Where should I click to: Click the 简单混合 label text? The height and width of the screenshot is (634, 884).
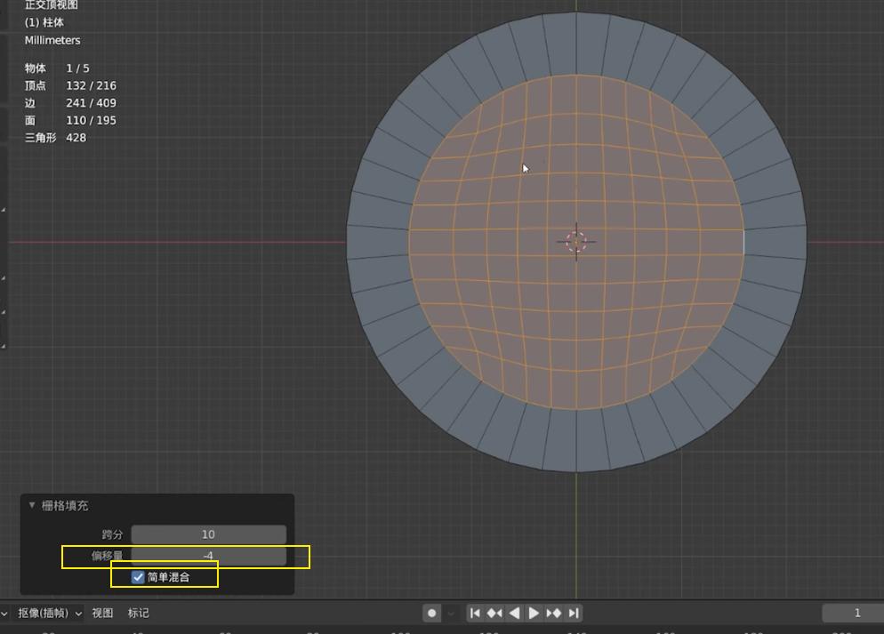click(169, 577)
